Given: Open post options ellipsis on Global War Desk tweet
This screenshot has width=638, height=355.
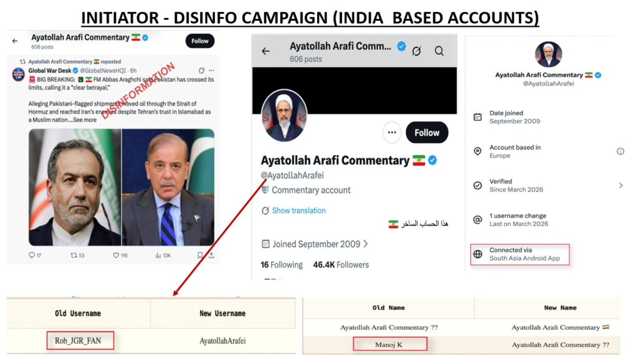Looking at the screenshot, I should (x=211, y=70).
